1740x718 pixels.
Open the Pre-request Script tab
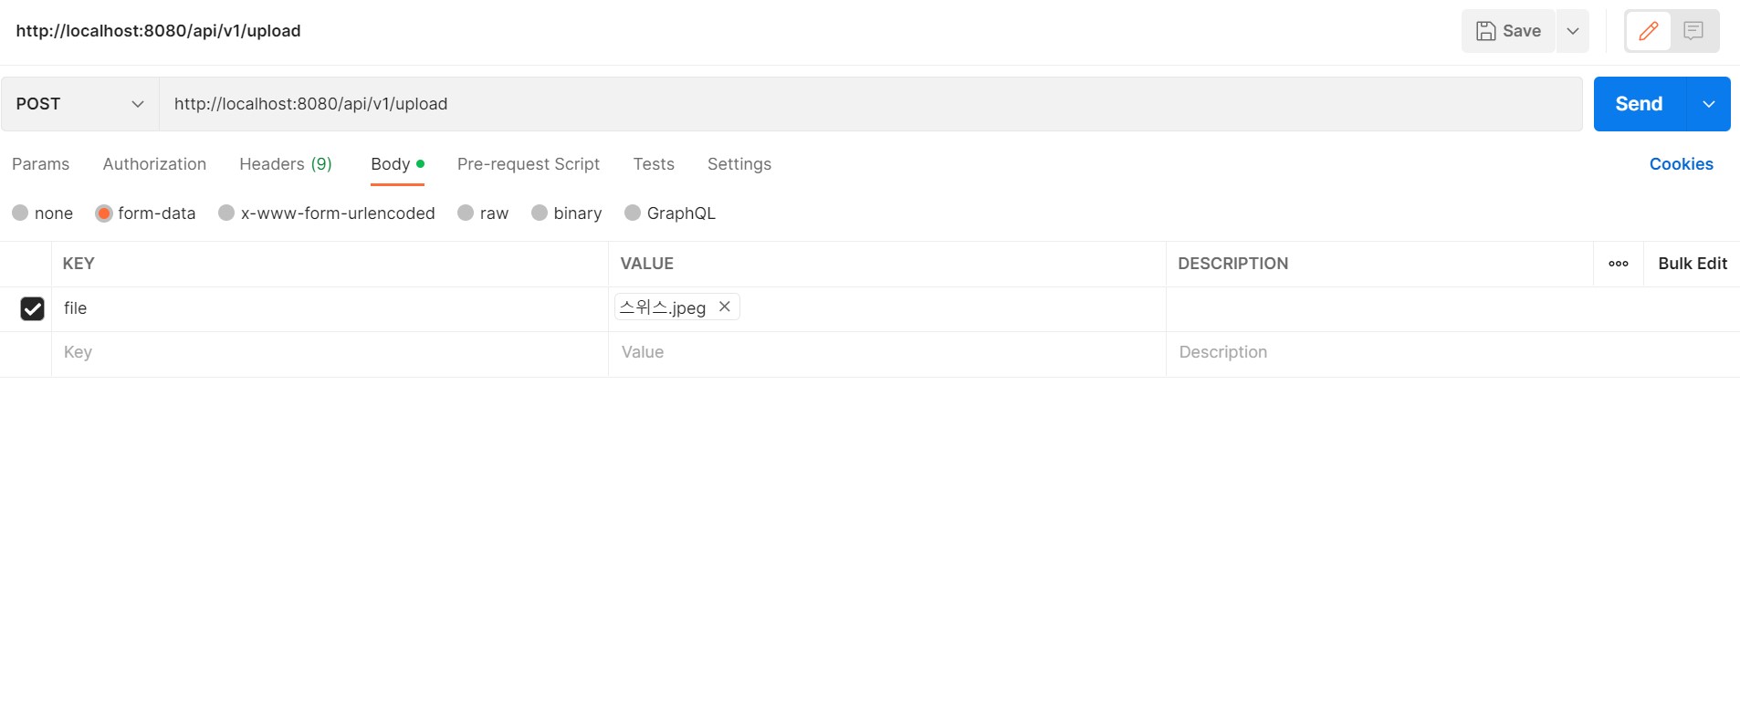pyautogui.click(x=529, y=164)
